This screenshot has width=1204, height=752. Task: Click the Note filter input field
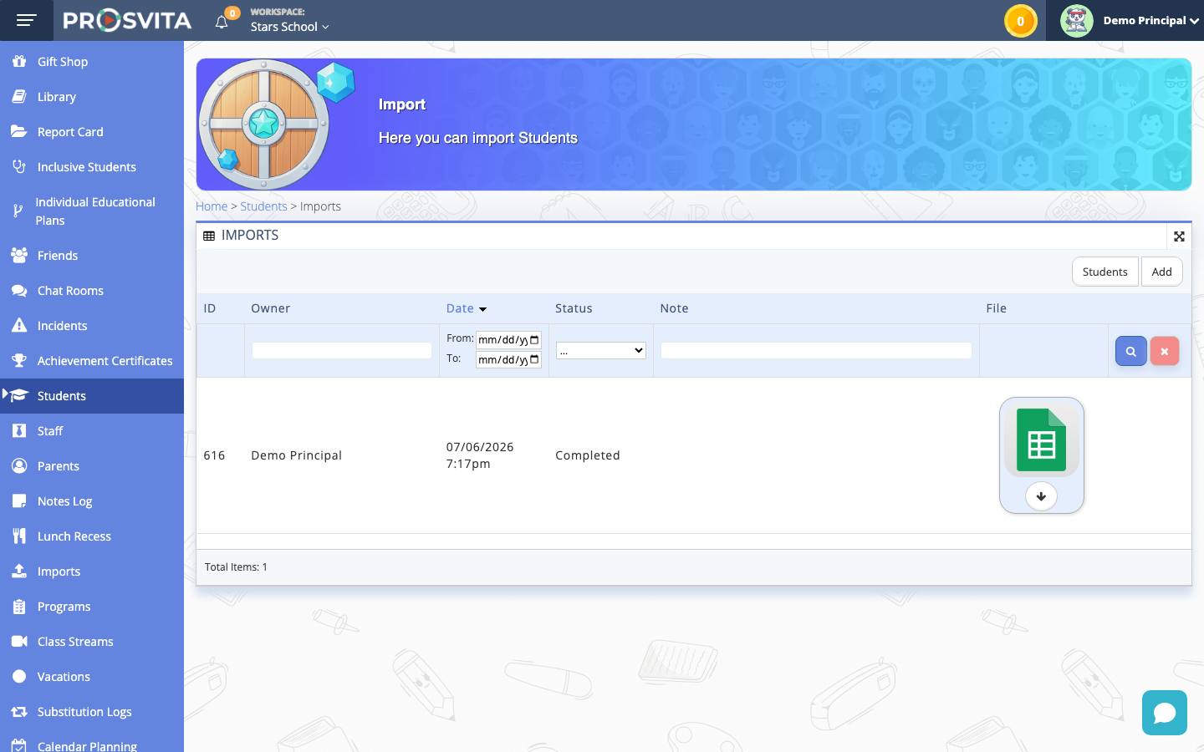816,351
